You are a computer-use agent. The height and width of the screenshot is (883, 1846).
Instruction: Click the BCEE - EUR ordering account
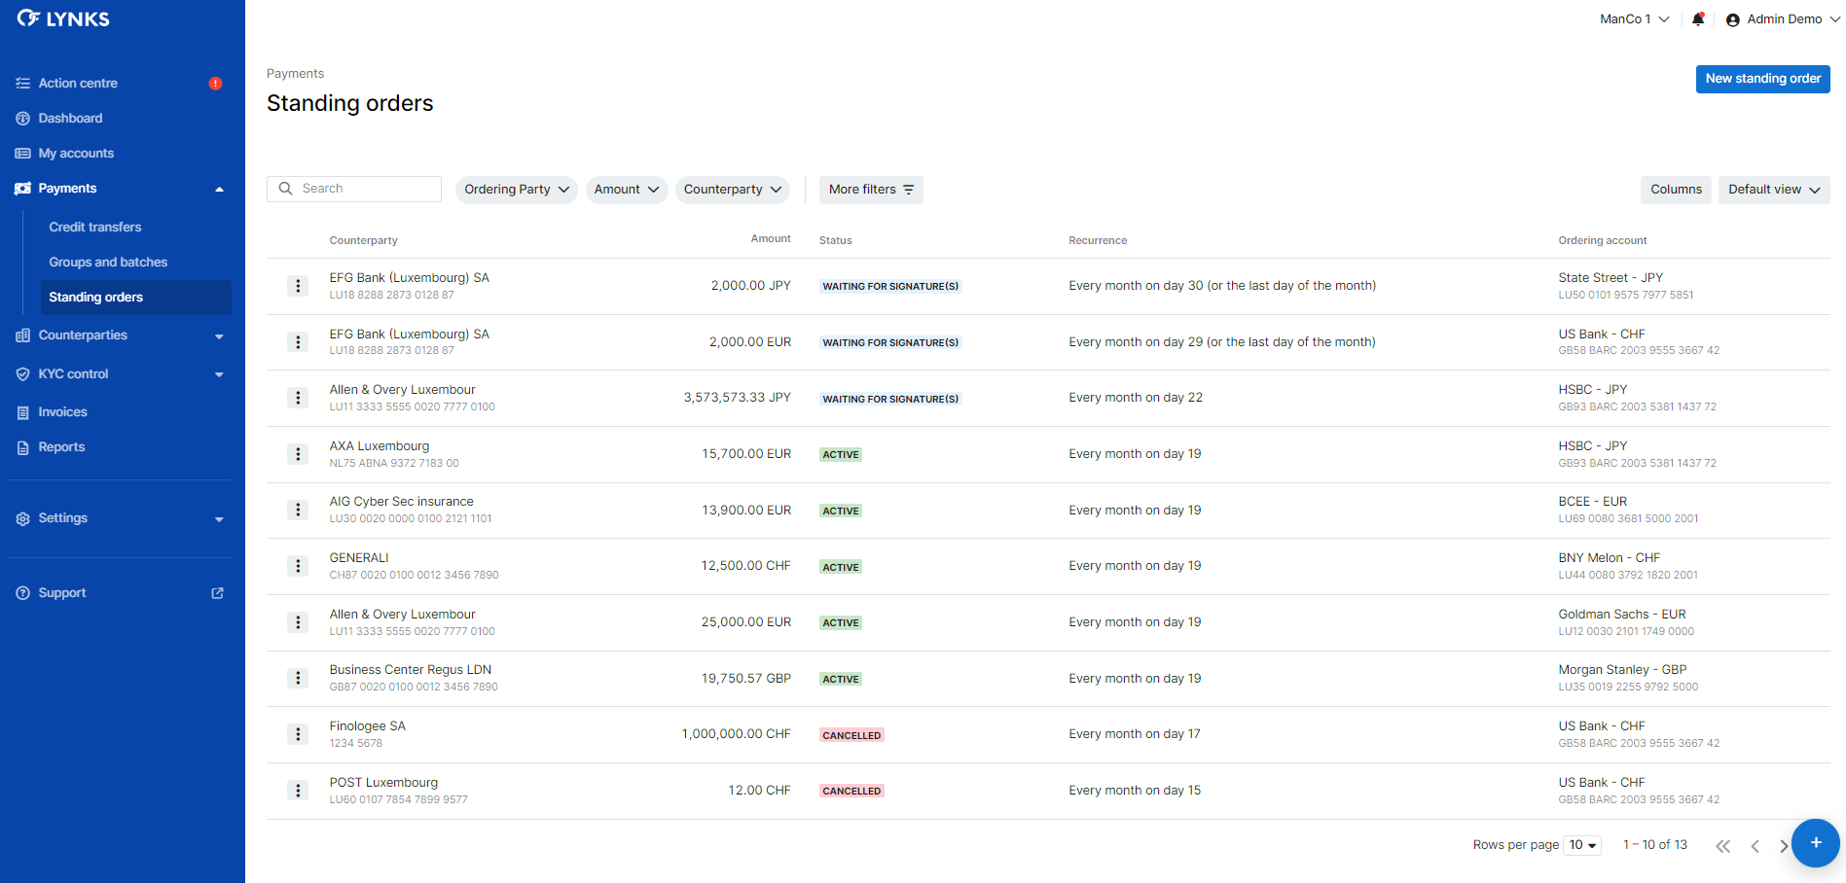tap(1592, 502)
